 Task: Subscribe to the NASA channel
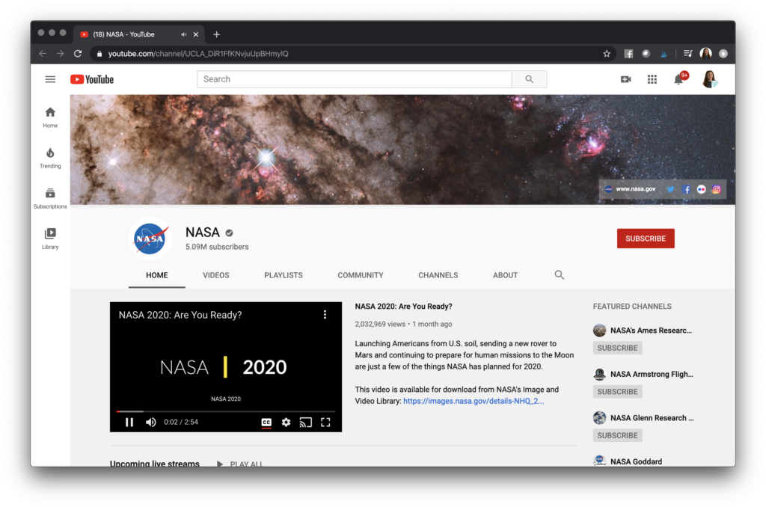[x=645, y=238]
